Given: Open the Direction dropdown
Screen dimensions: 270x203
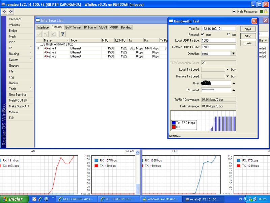Looking at the screenshot, I should click(233, 53).
